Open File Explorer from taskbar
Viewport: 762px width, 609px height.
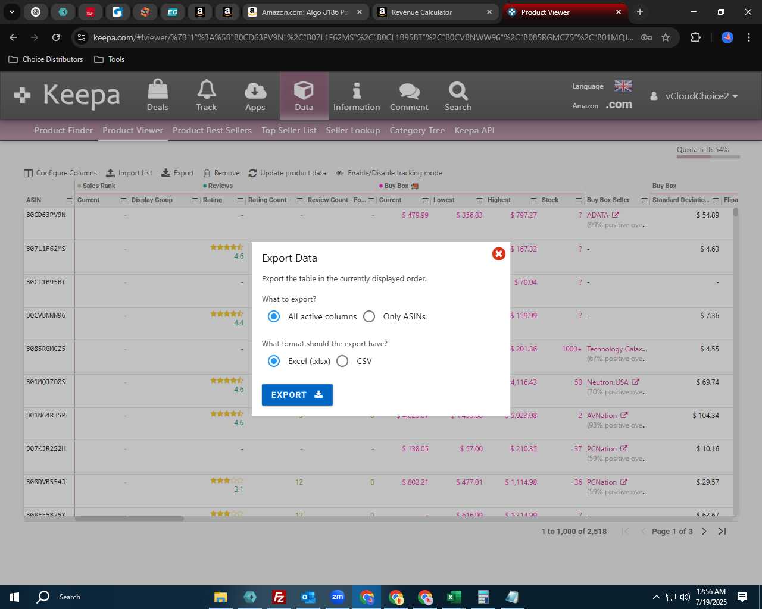[221, 597]
